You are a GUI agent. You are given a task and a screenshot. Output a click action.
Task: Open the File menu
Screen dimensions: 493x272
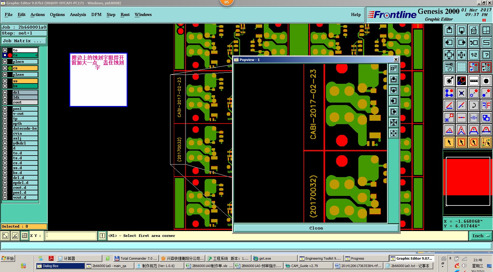[x=9, y=14]
